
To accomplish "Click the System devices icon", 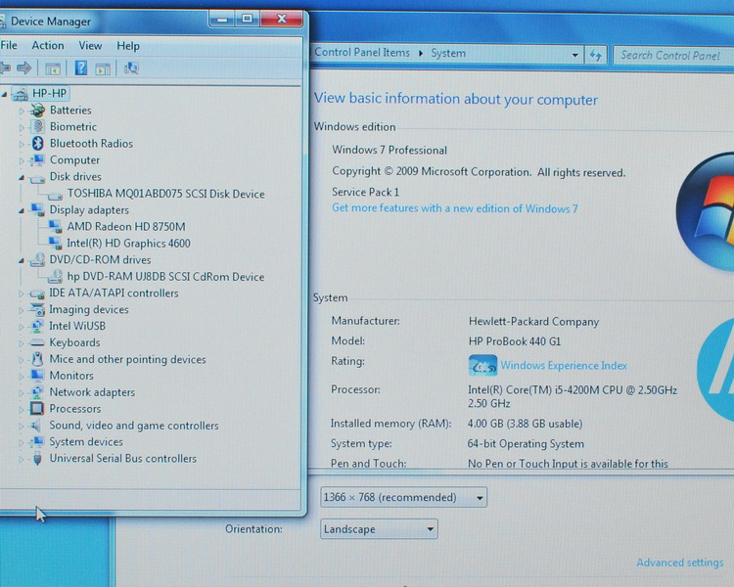I will pos(37,441).
